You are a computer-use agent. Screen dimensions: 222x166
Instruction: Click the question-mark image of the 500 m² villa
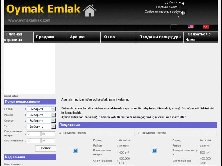154,150
